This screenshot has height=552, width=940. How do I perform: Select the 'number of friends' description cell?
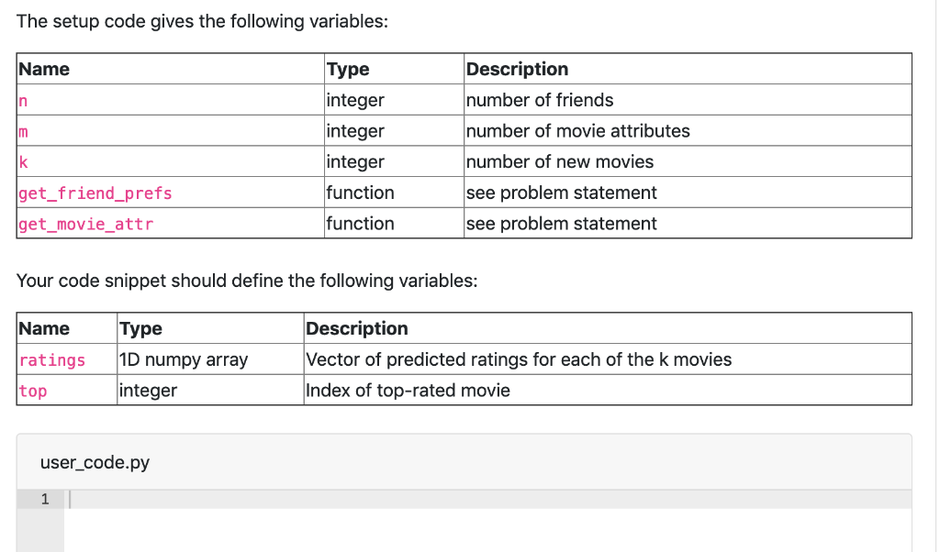click(540, 101)
